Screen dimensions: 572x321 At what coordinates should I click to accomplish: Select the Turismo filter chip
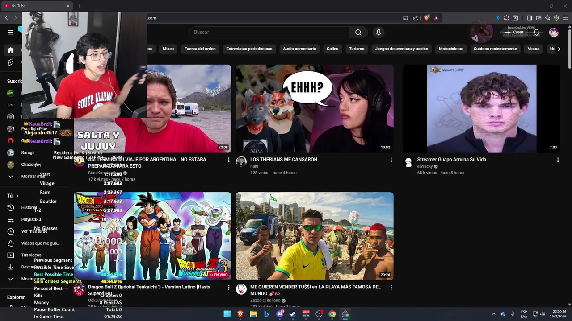[357, 49]
